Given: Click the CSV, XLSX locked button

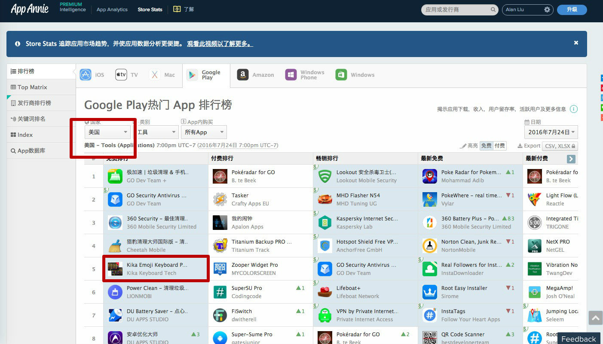Looking at the screenshot, I should [560, 146].
